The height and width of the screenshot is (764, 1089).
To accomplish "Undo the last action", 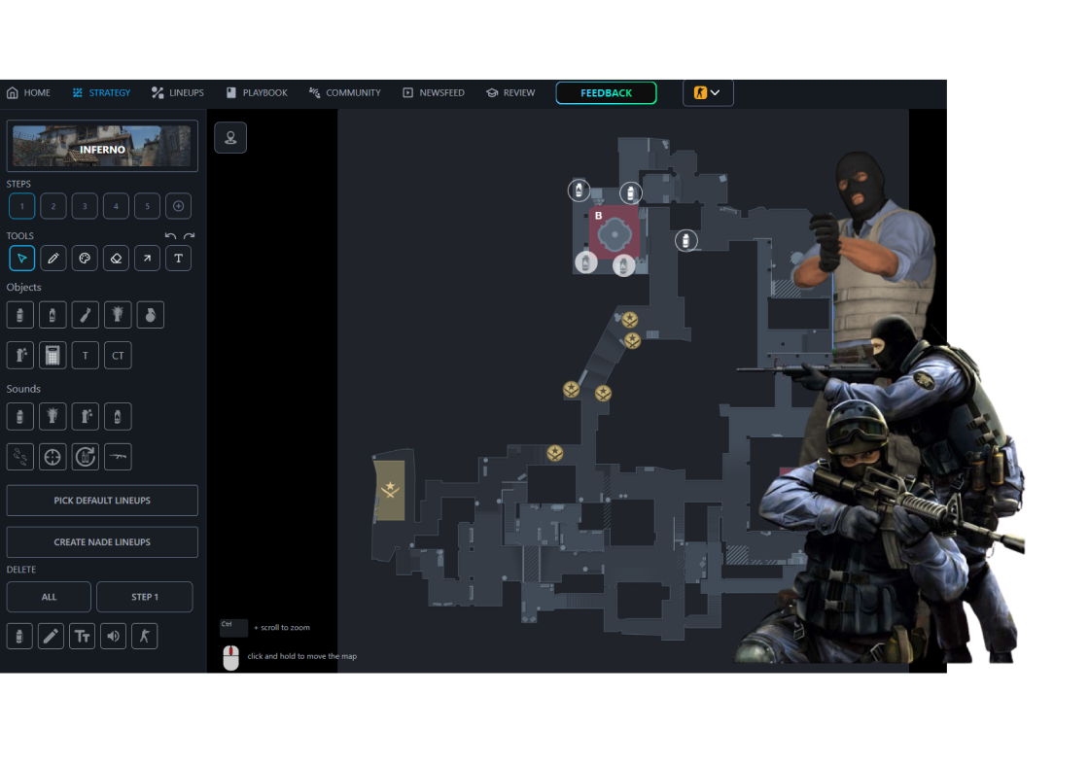I will [171, 236].
